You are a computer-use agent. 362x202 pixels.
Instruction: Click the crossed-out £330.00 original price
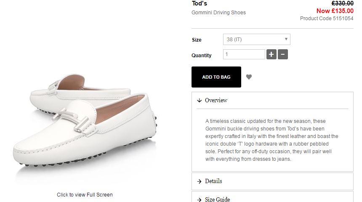tap(342, 3)
